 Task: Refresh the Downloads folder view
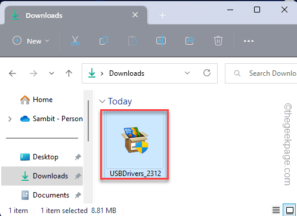coord(207,73)
